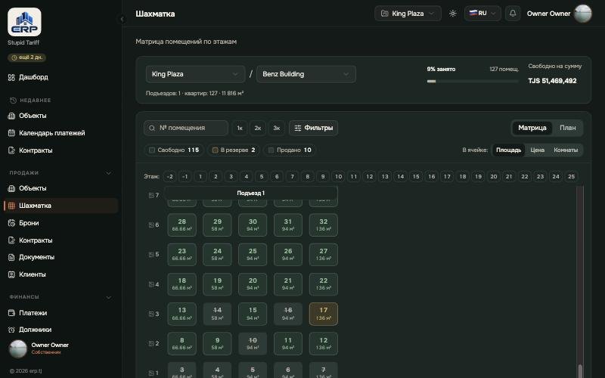Click floor 2 row plan icon
This screenshot has height=378, width=605.
(x=151, y=343)
